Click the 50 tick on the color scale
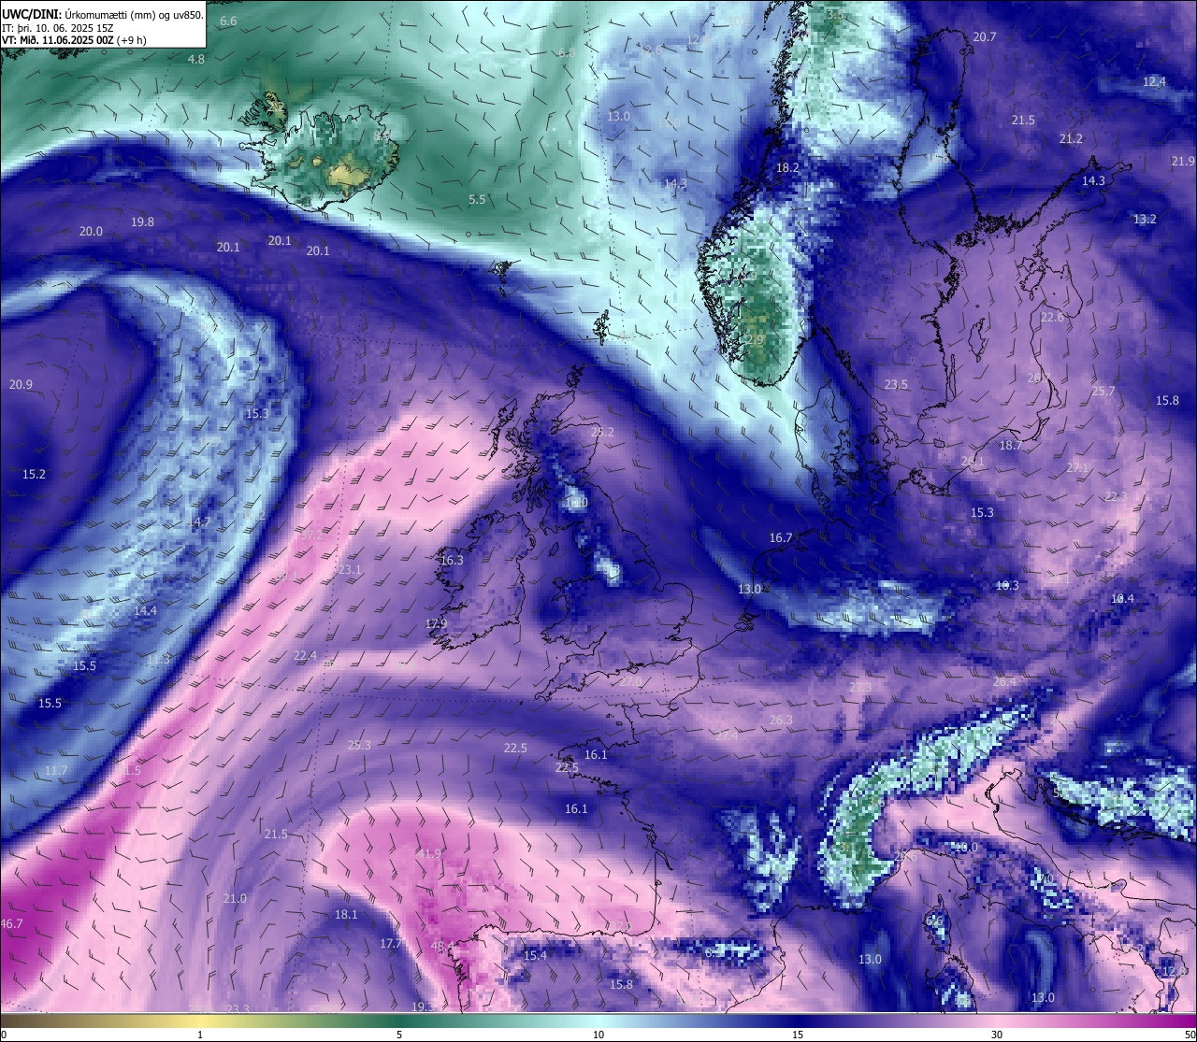 point(1190,1035)
